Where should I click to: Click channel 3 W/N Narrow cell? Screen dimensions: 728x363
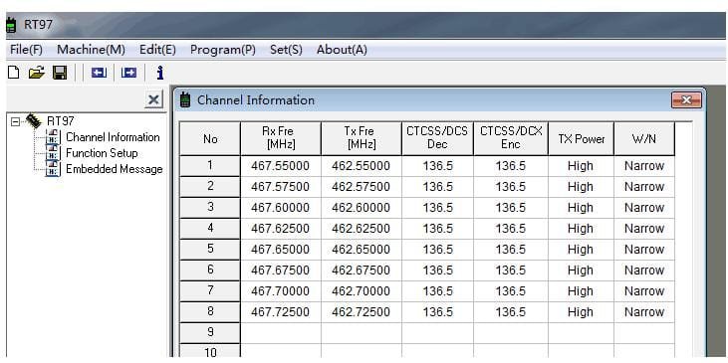click(x=644, y=208)
